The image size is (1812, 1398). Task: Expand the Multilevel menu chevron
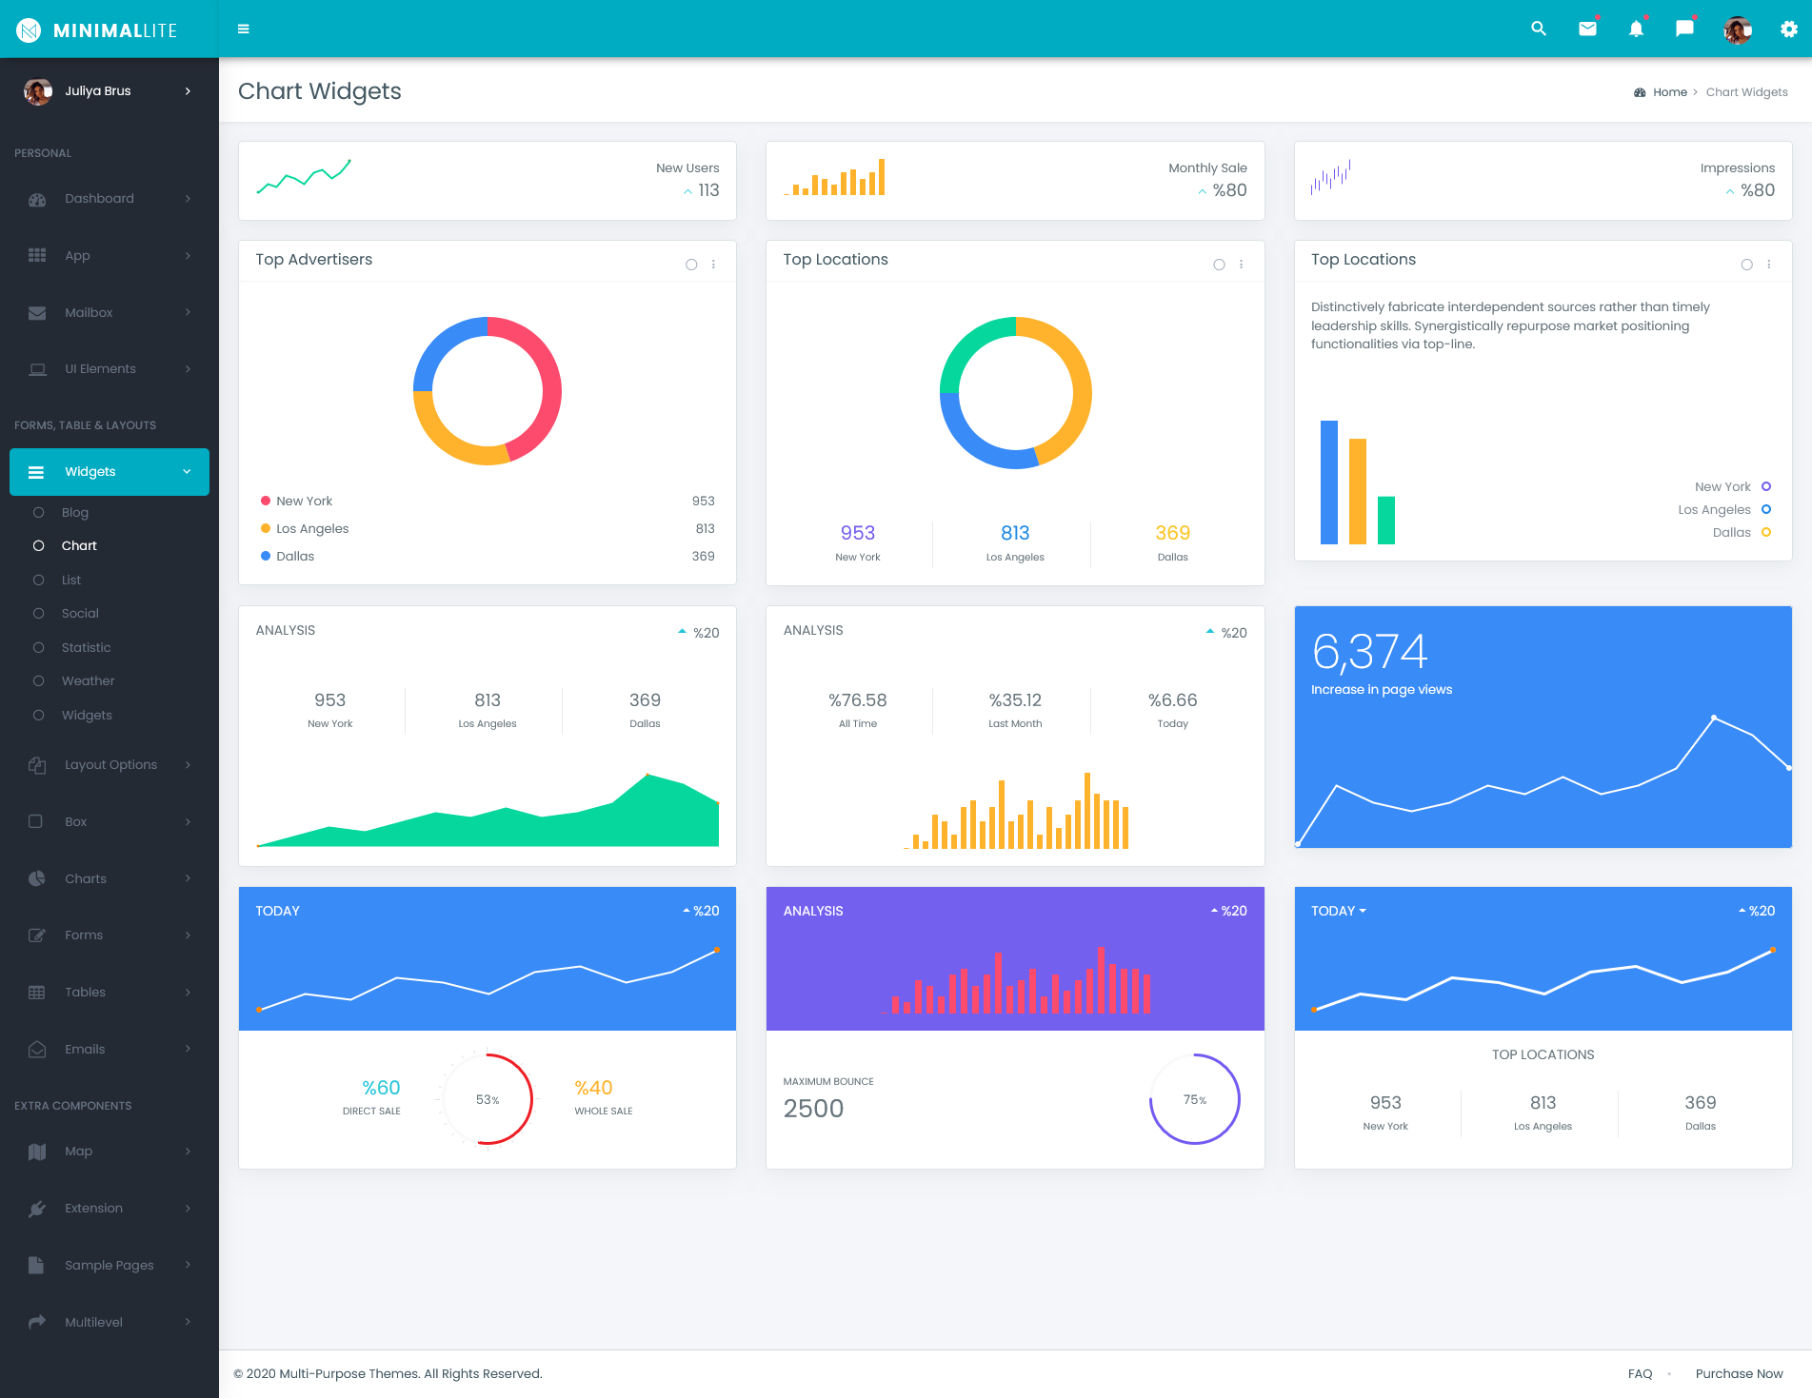coord(188,1322)
